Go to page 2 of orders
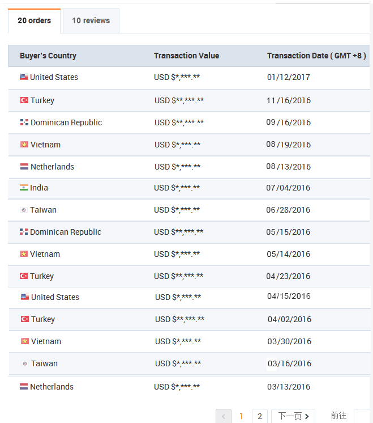This screenshot has height=423, width=373. pyautogui.click(x=259, y=417)
